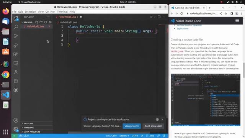Screen dimensions: 245x138
Task: Open the SapMachine link in browser
Action: [183, 28]
